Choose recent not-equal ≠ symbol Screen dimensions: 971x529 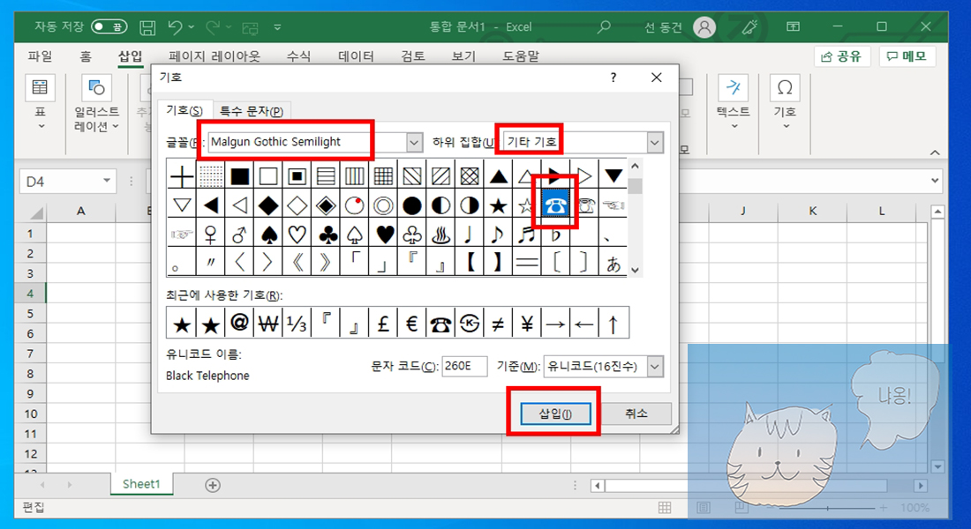[498, 323]
